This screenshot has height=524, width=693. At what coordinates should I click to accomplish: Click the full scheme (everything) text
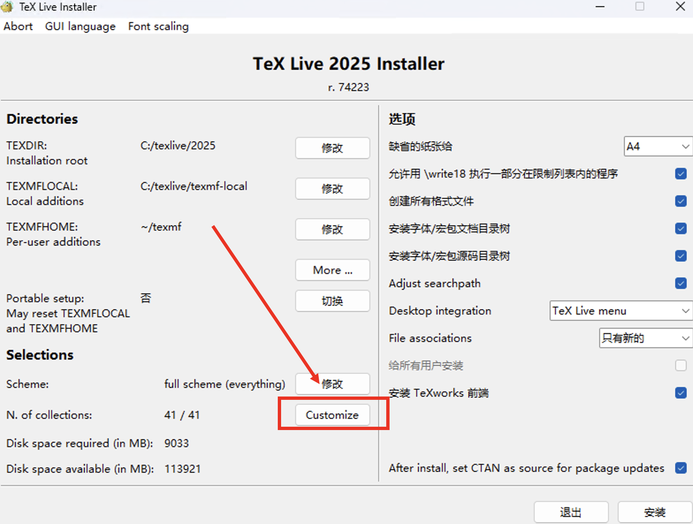point(225,384)
